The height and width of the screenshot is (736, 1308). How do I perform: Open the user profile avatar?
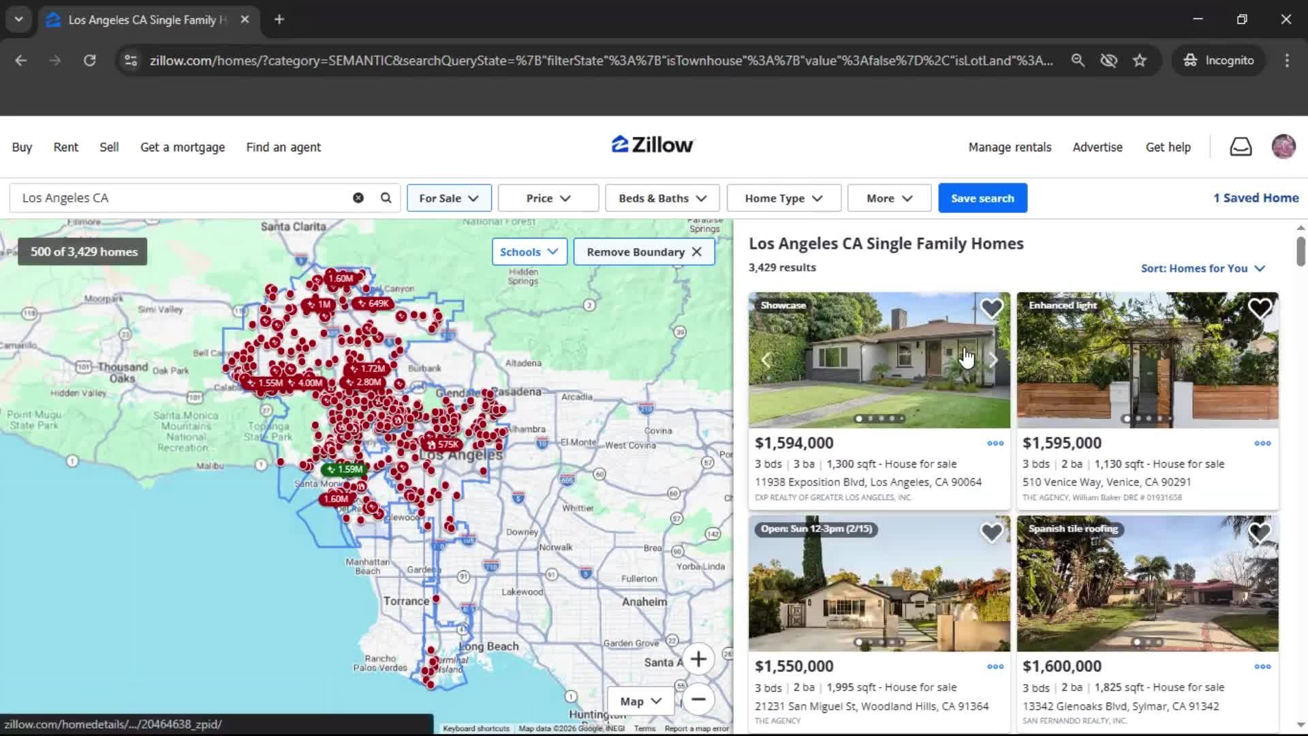(1283, 147)
